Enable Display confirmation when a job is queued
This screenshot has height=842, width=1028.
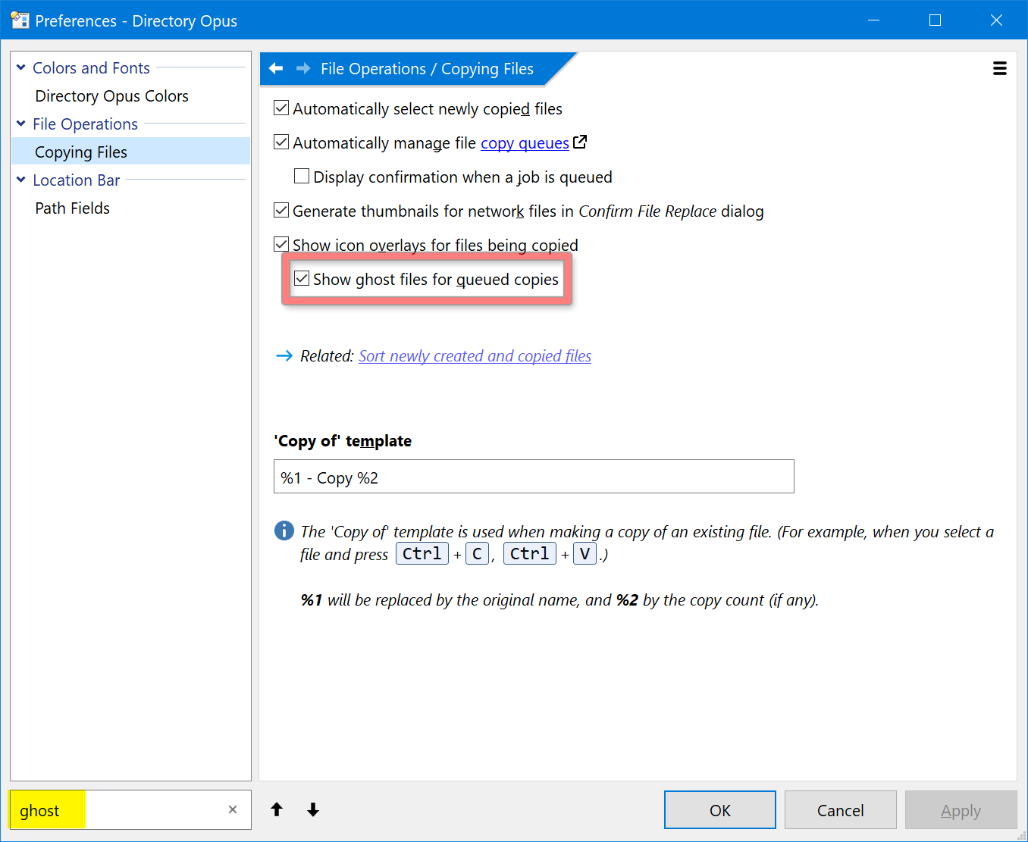pos(302,177)
